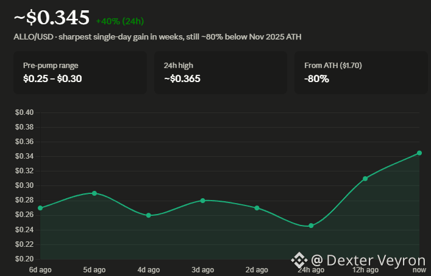Screen dimensions: 431x276
Task: Click the 5d ago x-axis label
Action: click(x=94, y=270)
